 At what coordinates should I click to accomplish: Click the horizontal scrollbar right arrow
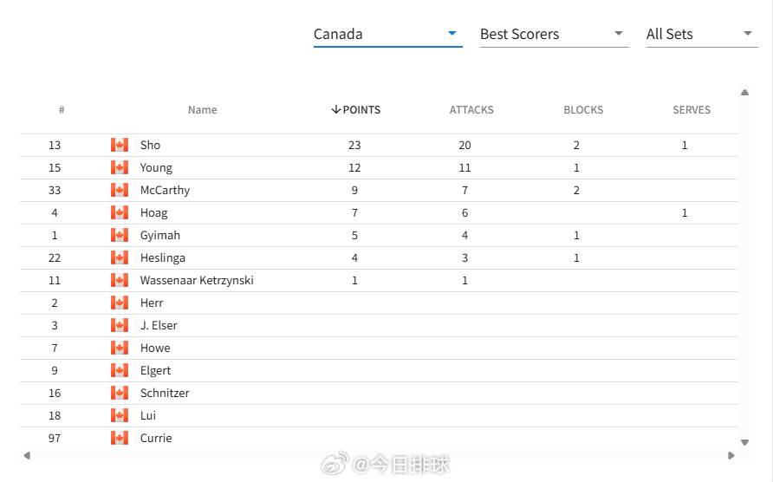tap(731, 455)
